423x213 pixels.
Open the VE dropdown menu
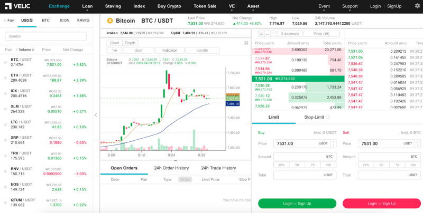232,7
